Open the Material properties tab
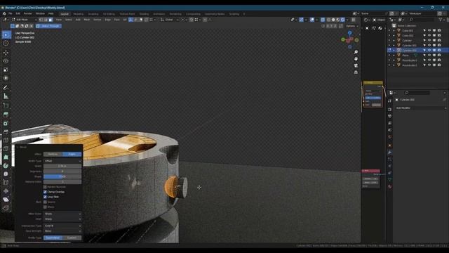Viewport: 449px width, 253px height. click(390, 186)
